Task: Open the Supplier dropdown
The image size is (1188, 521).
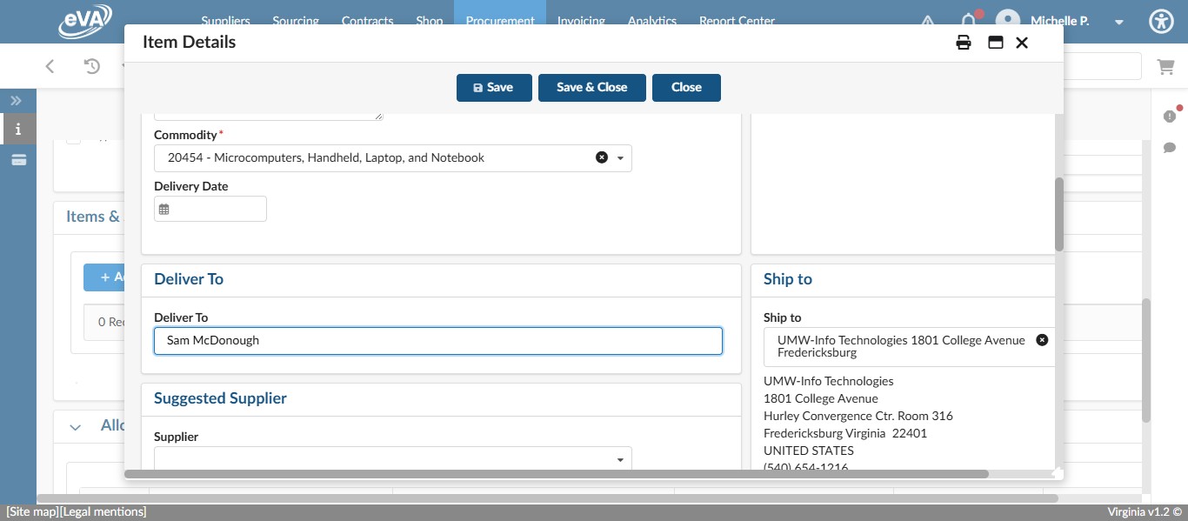Action: 620,458
